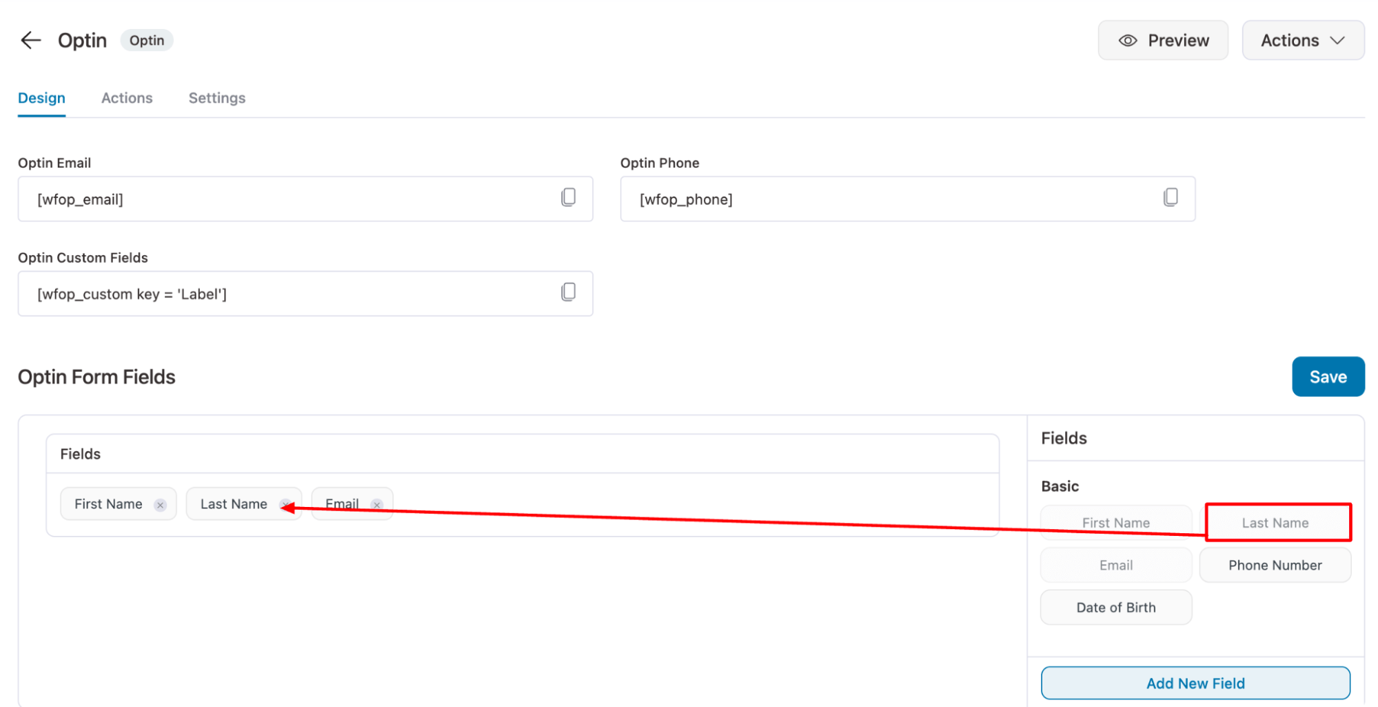Viewport: 1378px width, 707px height.
Task: Open the Actions dropdown menu
Action: pos(1302,40)
